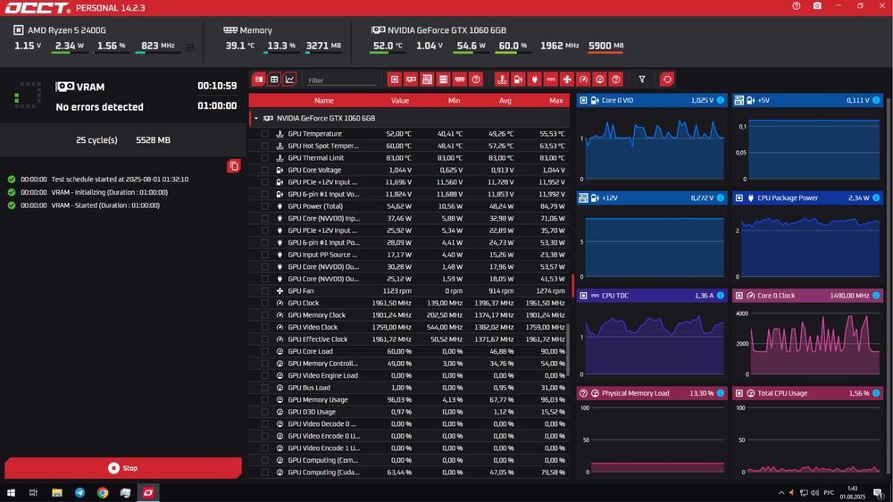
Task: Toggle the motherboard hardware filter
Action: click(427, 79)
